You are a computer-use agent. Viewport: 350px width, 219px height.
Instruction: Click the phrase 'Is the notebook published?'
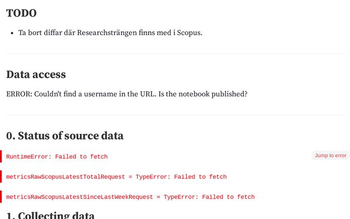click(x=203, y=94)
